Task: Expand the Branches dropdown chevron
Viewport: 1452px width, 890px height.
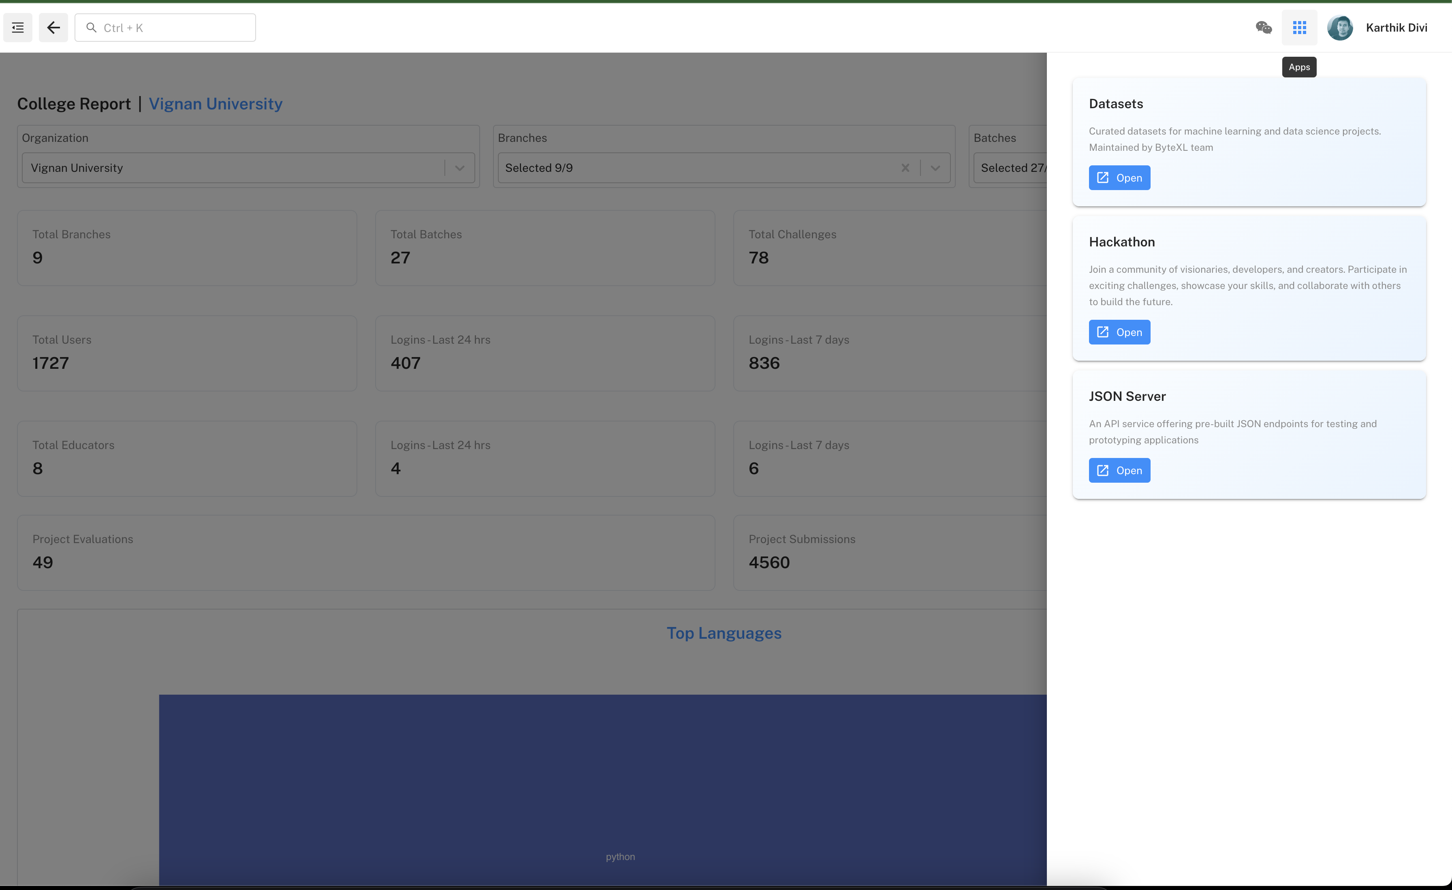Action: point(935,168)
